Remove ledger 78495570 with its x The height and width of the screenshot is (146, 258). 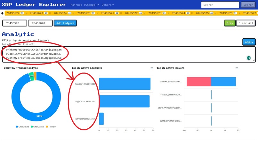click(x=97, y=13)
